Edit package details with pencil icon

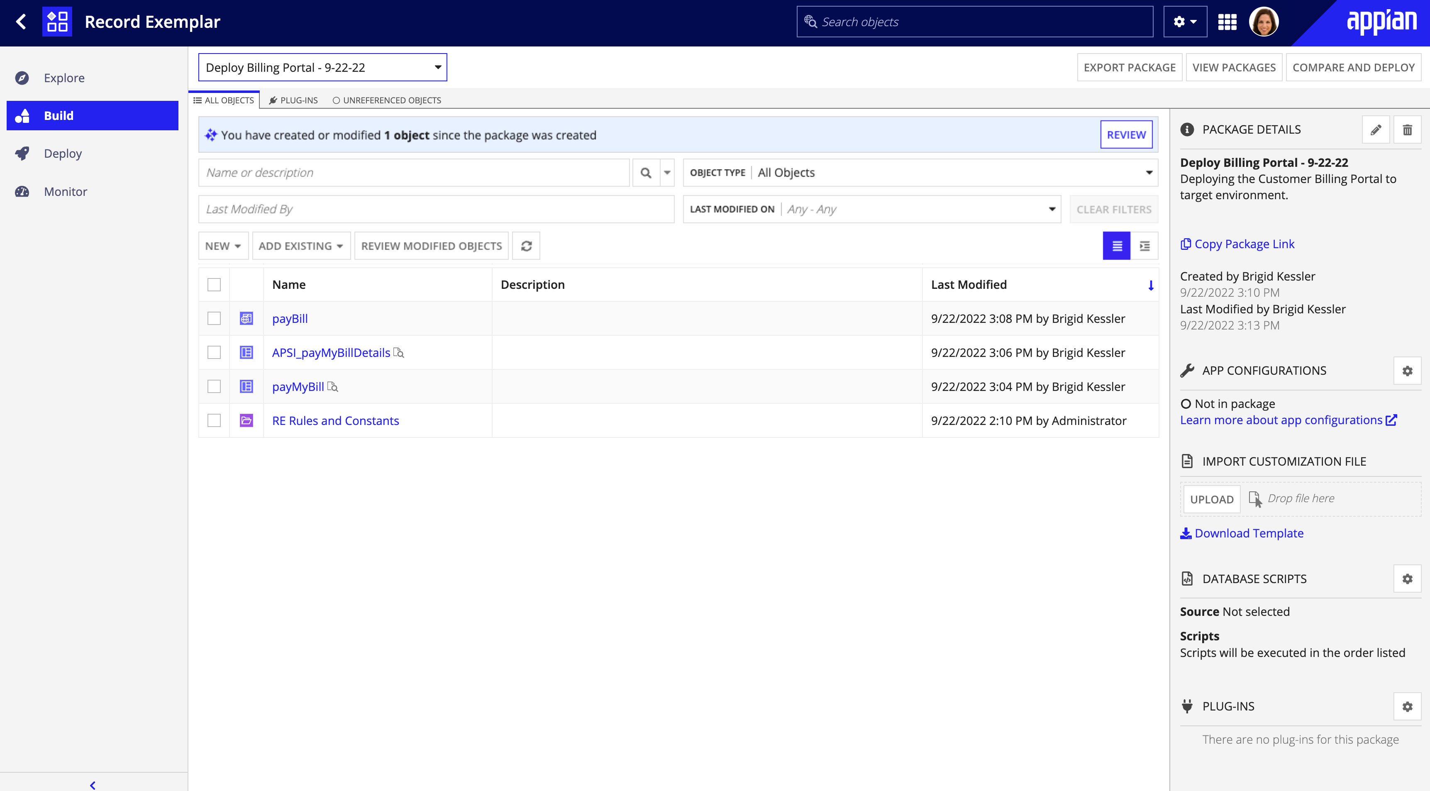pos(1376,130)
